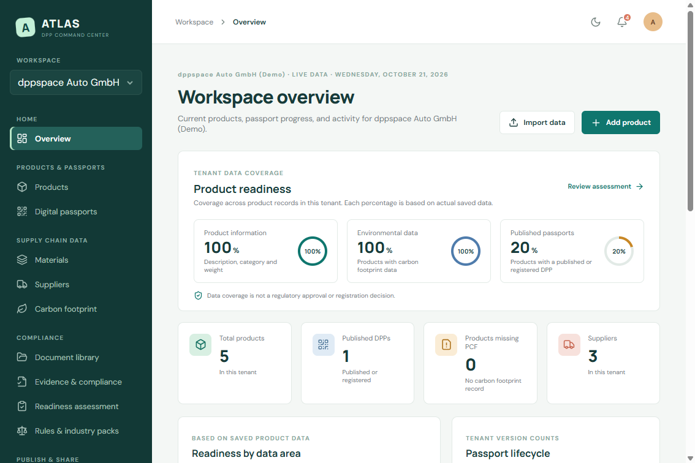Viewport: 695px width, 463px height.
Task: Click the plus icon in Add product
Action: click(596, 122)
